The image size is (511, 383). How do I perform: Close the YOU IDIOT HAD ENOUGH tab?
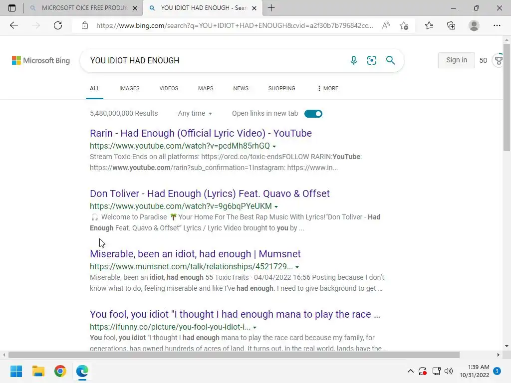coord(254,8)
